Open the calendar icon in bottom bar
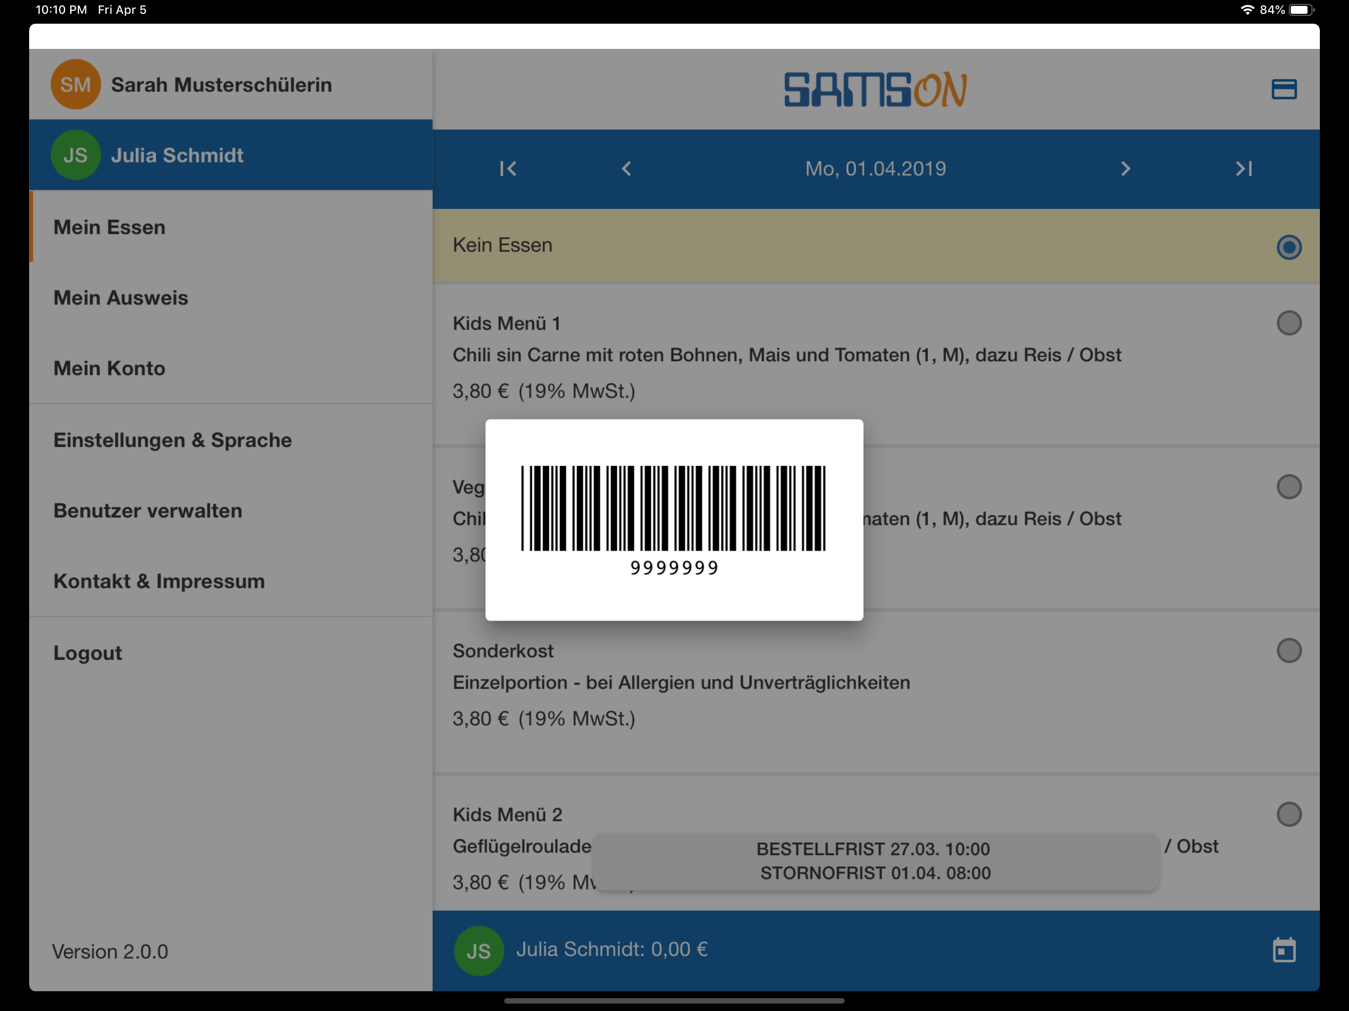The height and width of the screenshot is (1011, 1349). (1284, 950)
